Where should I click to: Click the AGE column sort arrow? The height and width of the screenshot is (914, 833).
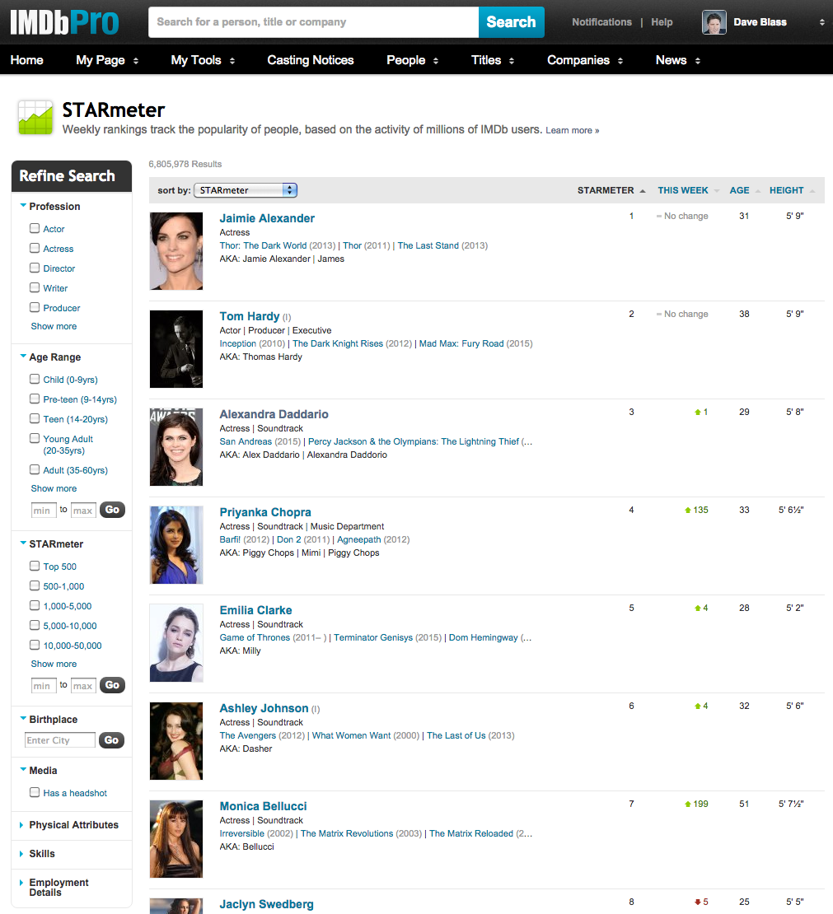click(758, 190)
